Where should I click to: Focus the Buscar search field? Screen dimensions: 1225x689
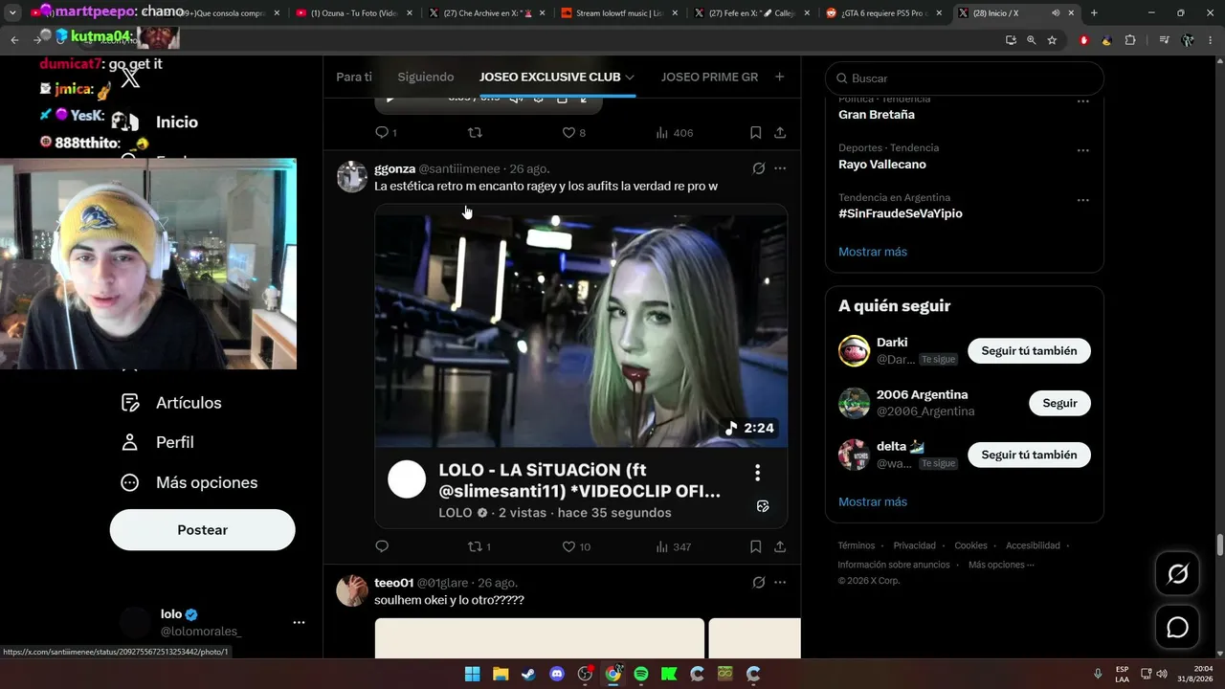click(965, 78)
